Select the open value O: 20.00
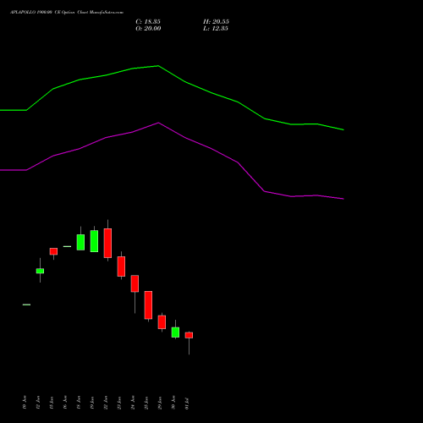The image size is (423, 423). (148, 29)
